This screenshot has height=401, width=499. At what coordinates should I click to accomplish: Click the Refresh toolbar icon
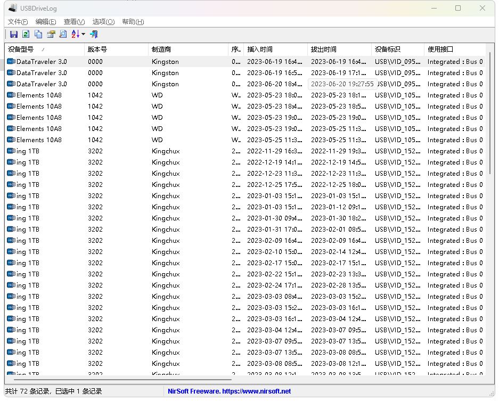pyautogui.click(x=26, y=34)
